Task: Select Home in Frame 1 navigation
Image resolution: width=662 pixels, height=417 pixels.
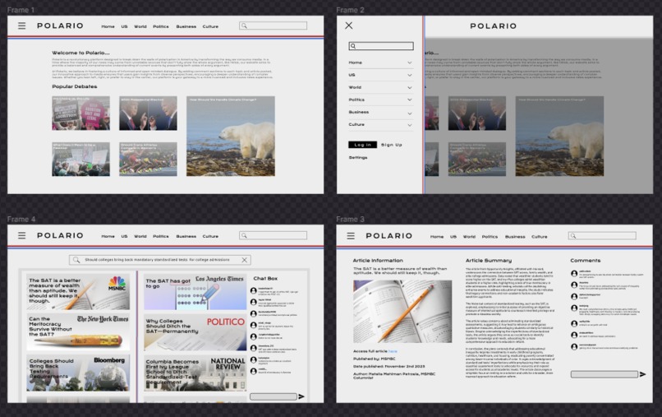Action: (x=108, y=26)
